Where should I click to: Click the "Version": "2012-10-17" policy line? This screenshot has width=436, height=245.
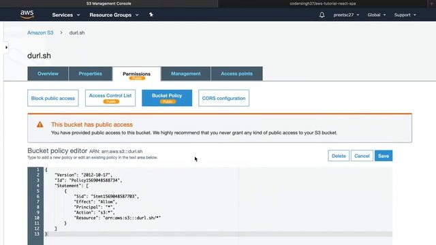83,175
